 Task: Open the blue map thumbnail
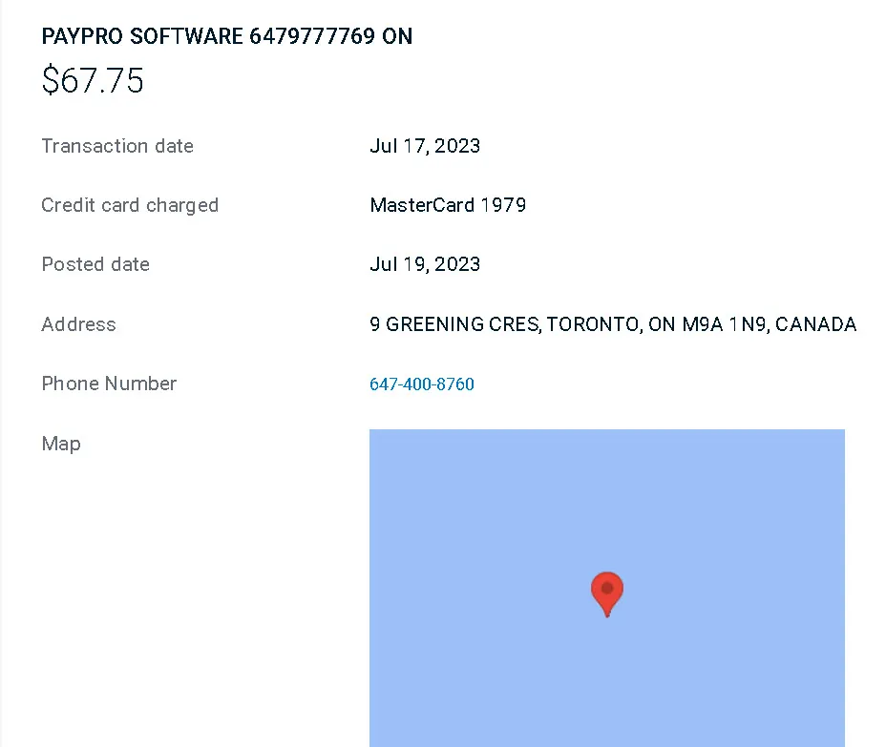point(607,588)
